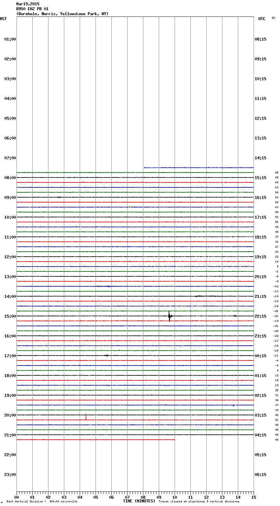This screenshot has width=280, height=506.
Task: Click the Traces clipped at plus/minus 5 divisions note
Action: pyautogui.click(x=199, y=502)
